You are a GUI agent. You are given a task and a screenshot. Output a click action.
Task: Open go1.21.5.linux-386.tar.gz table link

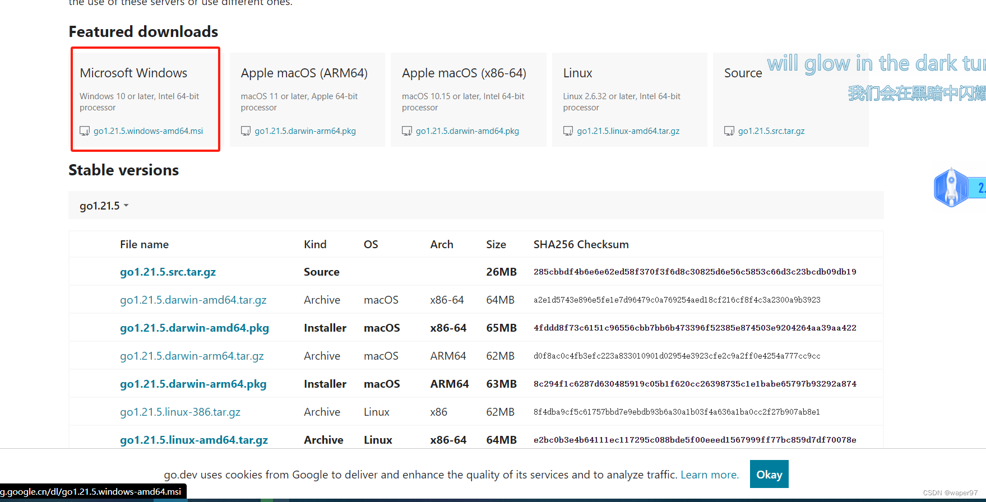(x=180, y=412)
